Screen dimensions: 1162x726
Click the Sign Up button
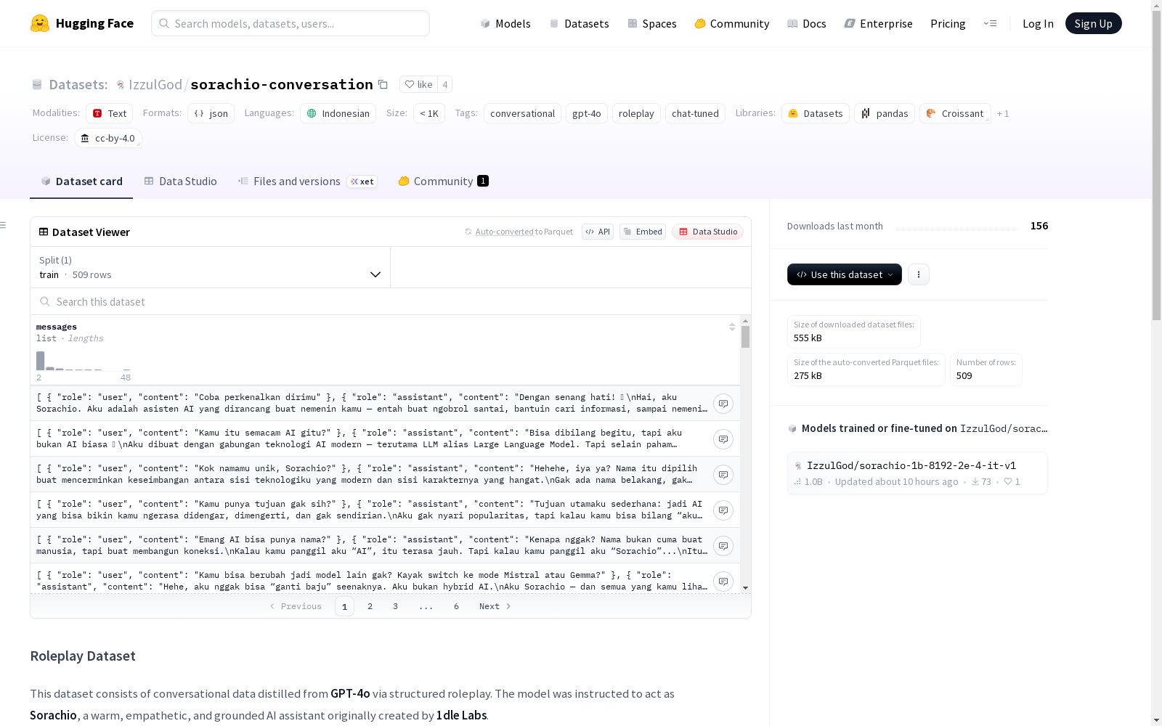coord(1094,23)
